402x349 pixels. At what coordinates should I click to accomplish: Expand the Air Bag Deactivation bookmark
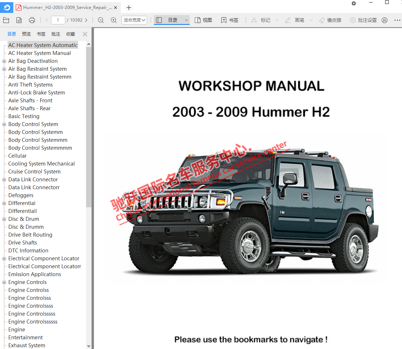tap(4, 61)
